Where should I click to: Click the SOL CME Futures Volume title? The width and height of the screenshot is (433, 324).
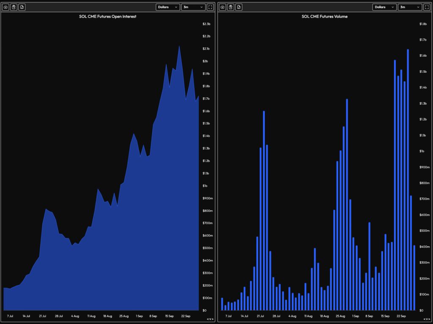324,16
